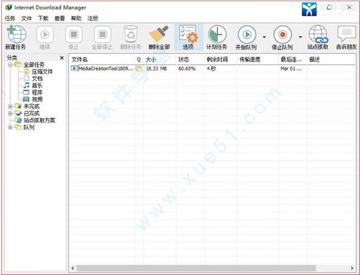Sort by 传输速度 column header
This screenshot has height=275, width=360.
coord(257,59)
